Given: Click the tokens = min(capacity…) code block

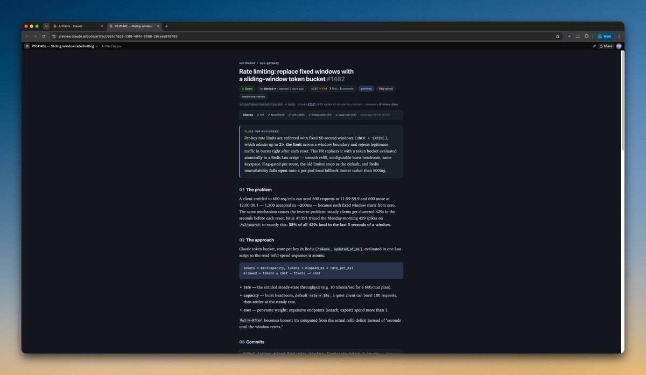Looking at the screenshot, I should point(321,271).
